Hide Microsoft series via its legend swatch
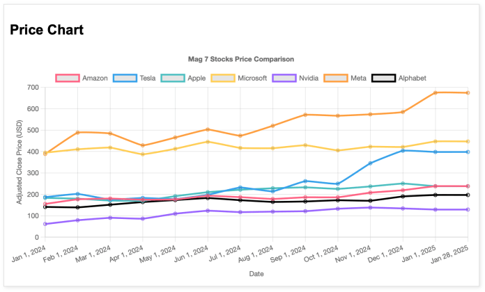This screenshot has width=485, height=292. [x=223, y=78]
